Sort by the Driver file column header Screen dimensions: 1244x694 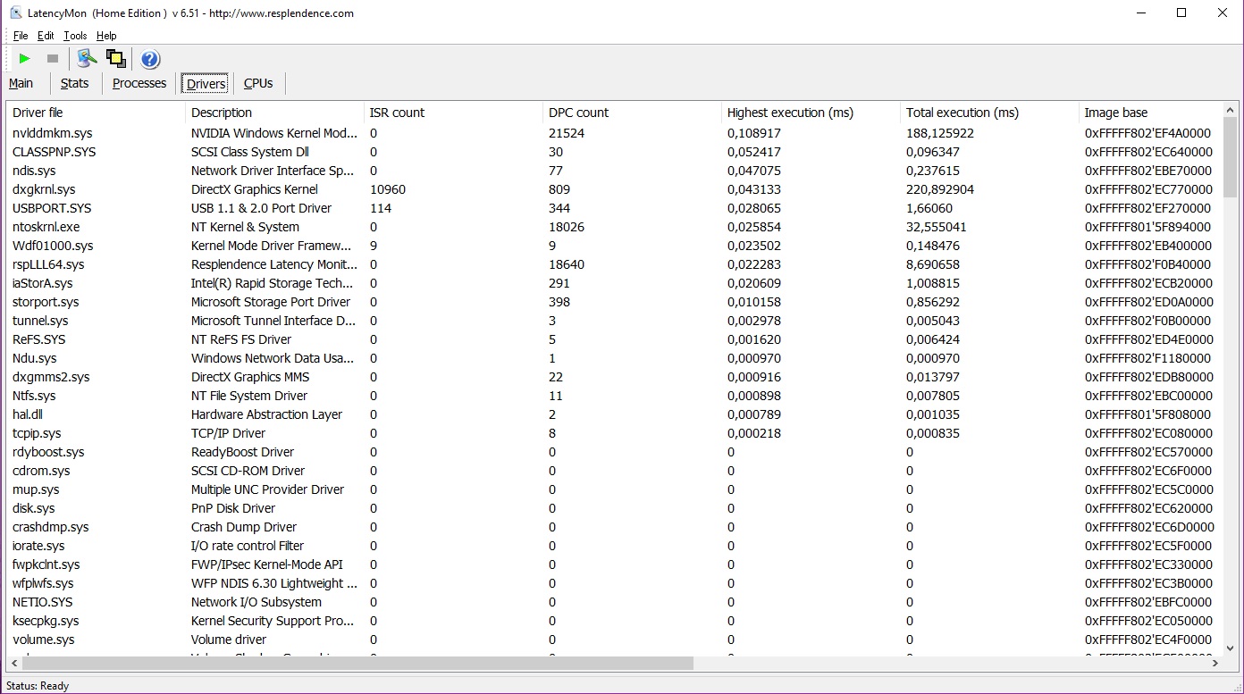[x=97, y=113]
